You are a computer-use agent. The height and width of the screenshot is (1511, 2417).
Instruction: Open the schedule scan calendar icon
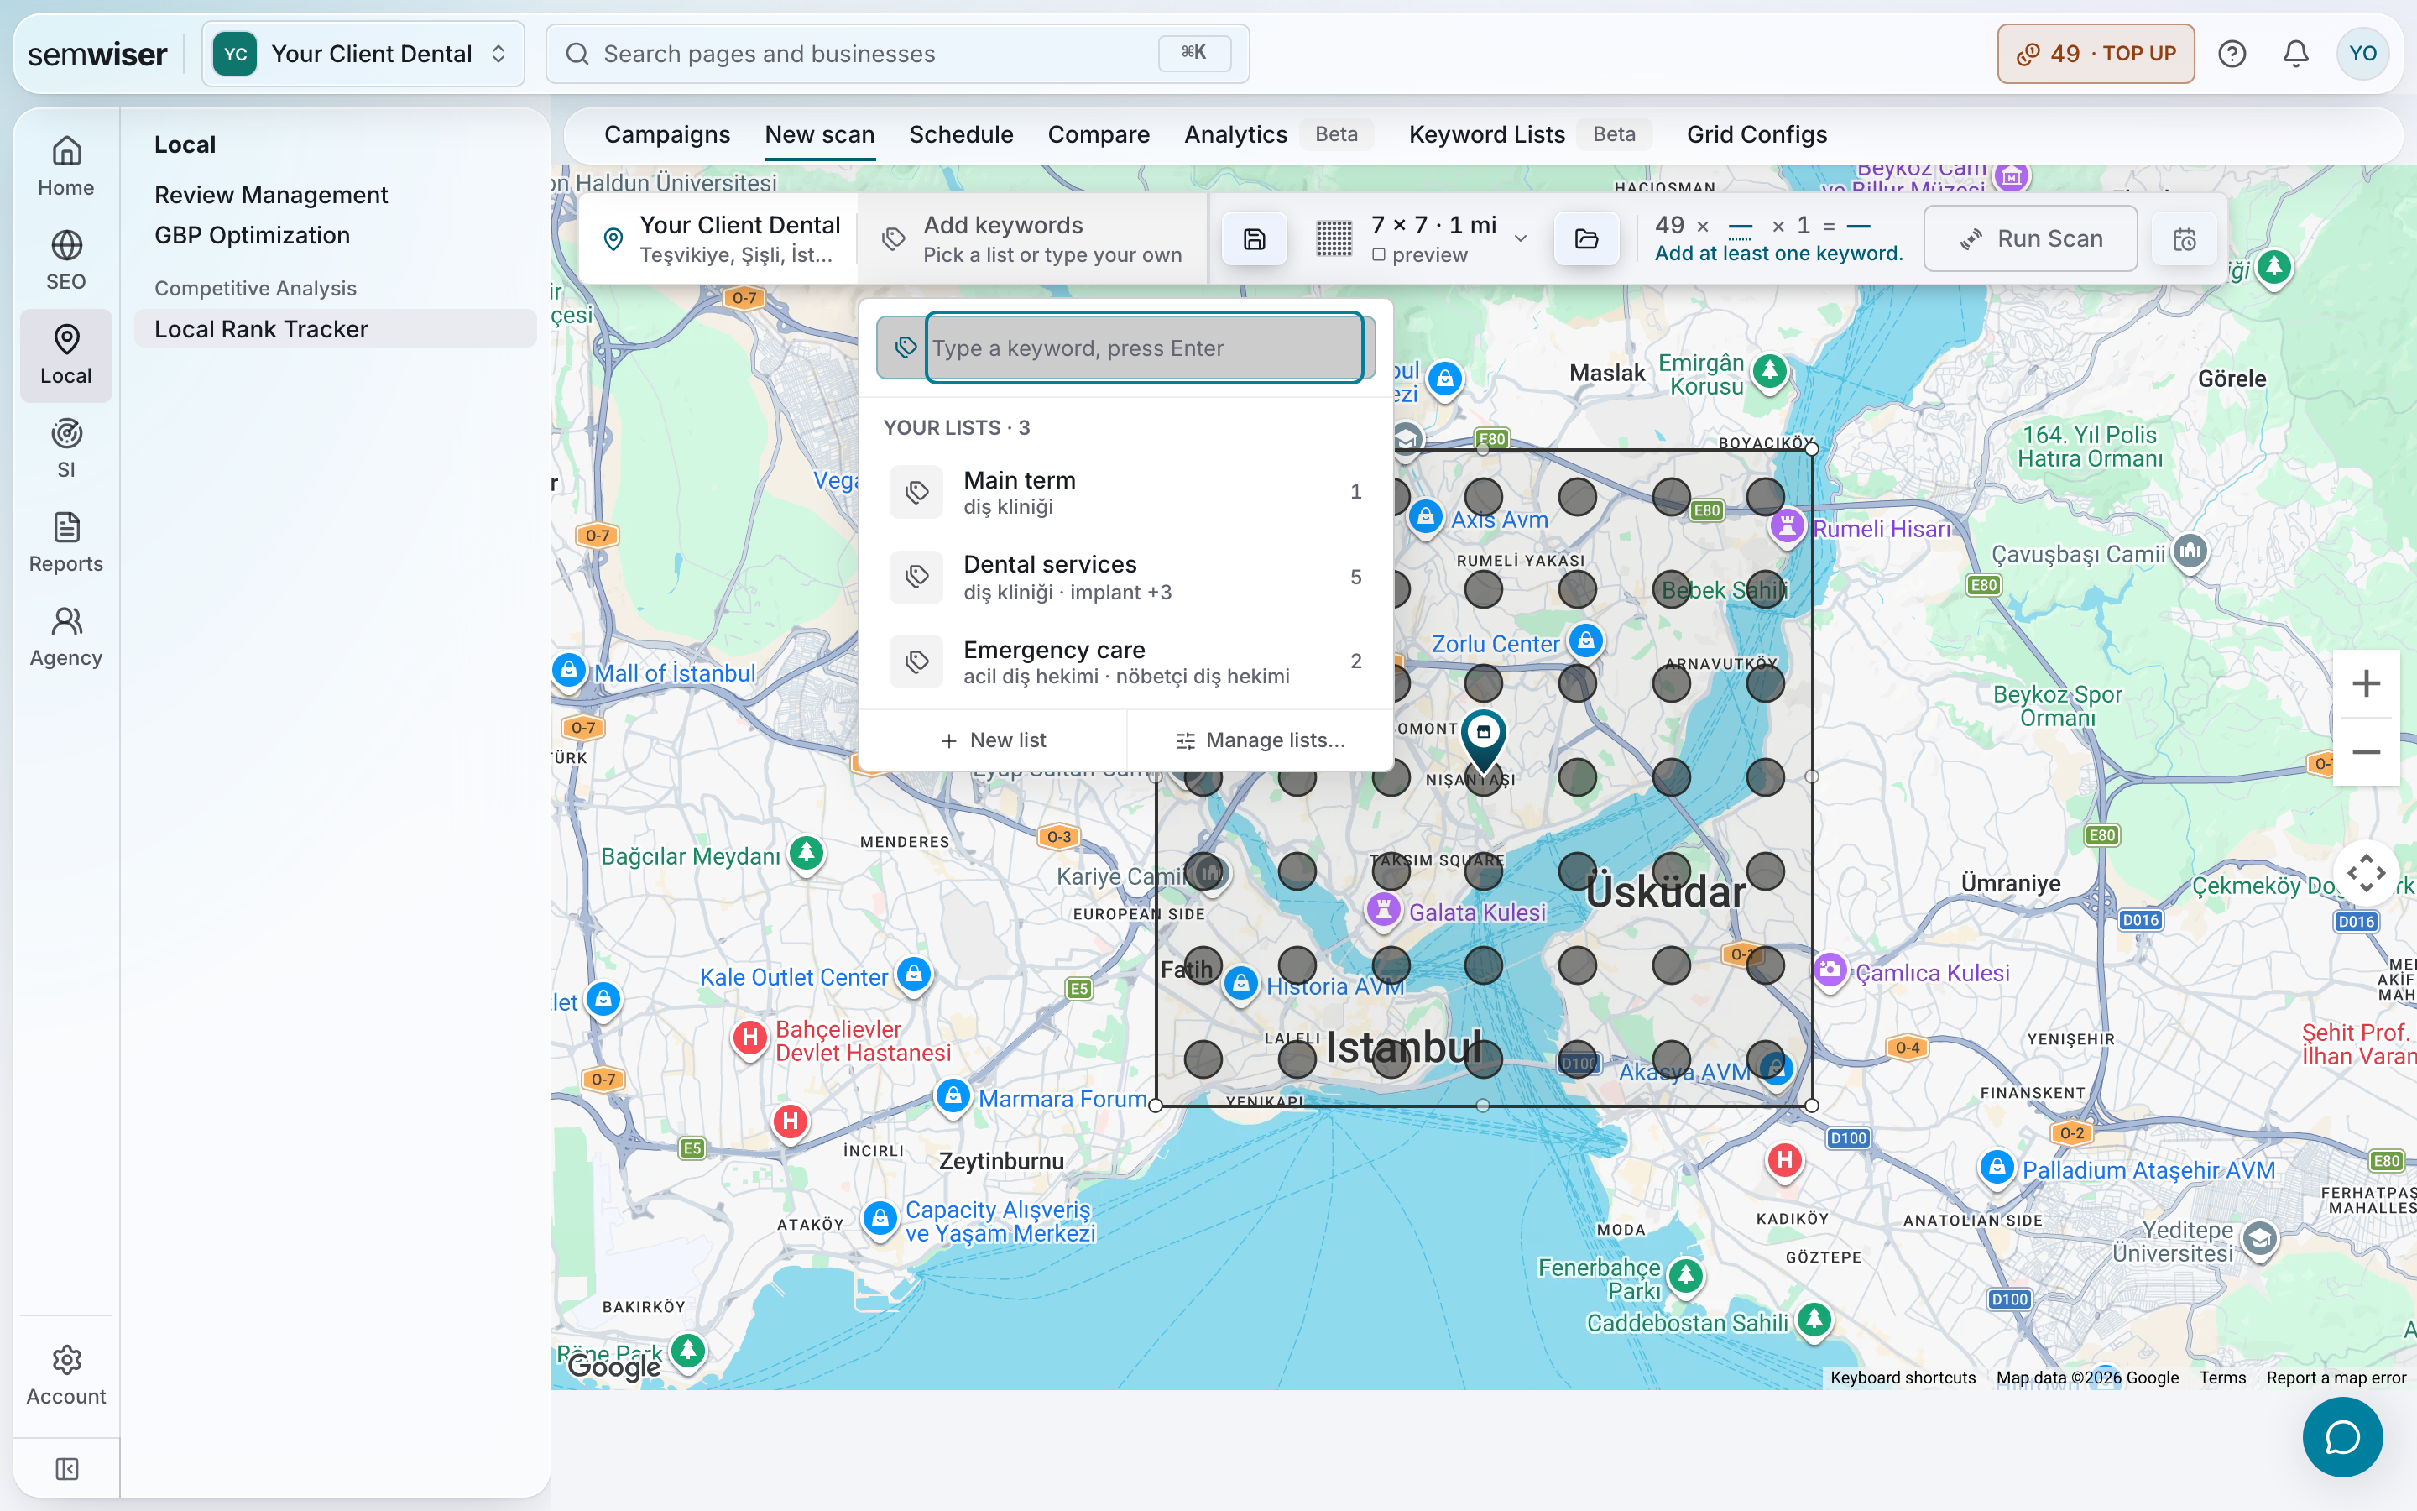click(x=2185, y=239)
